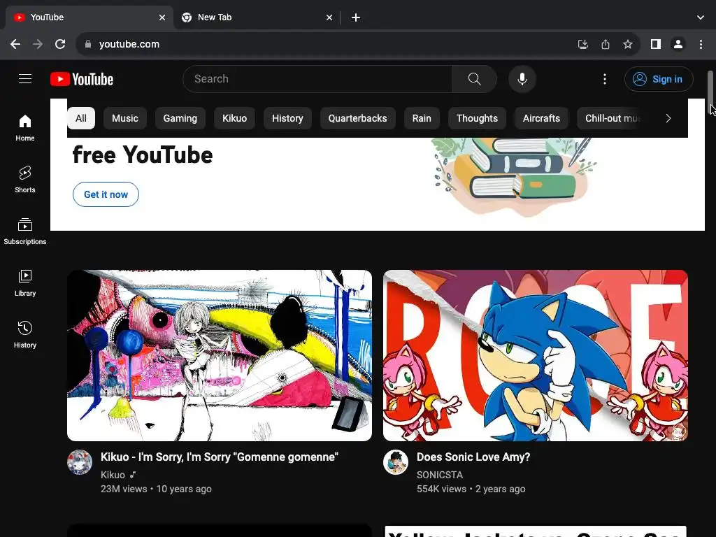Open Kikuo channel avatar

click(80, 462)
